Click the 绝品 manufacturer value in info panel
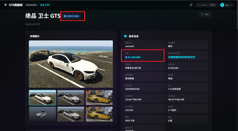The width and height of the screenshot is (238, 131). (170, 78)
